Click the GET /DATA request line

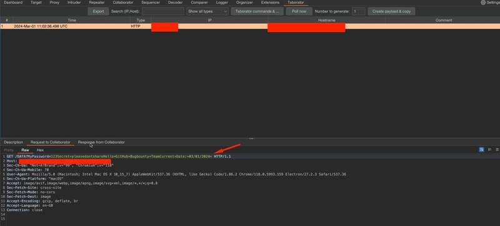pyautogui.click(x=119, y=157)
